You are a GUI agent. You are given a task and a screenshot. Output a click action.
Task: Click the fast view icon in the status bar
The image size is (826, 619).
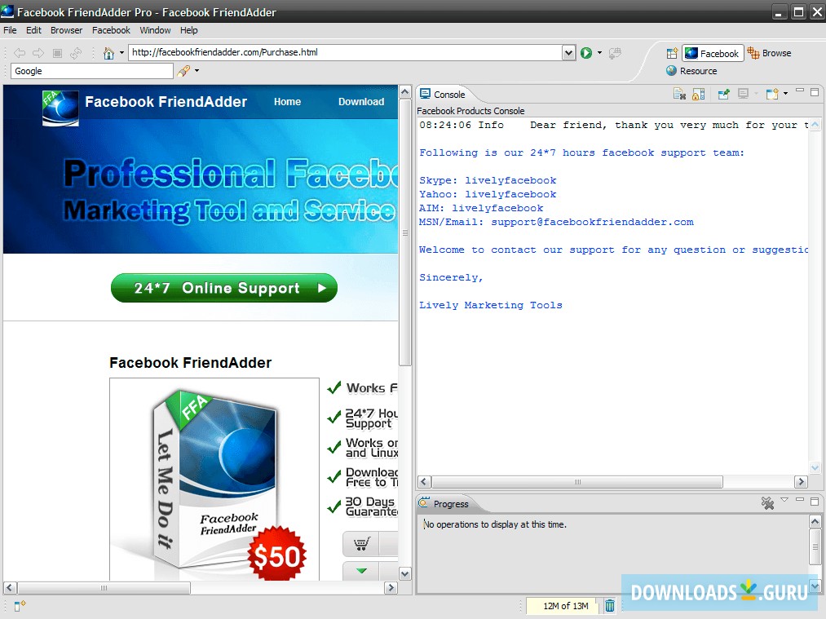click(x=20, y=606)
